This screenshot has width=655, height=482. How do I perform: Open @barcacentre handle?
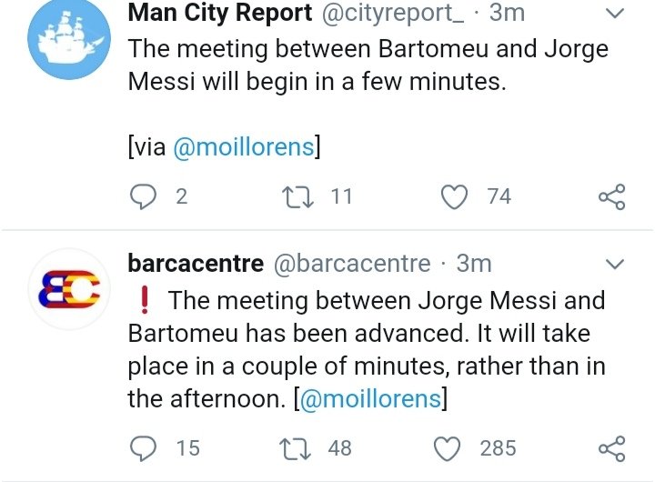tap(352, 264)
